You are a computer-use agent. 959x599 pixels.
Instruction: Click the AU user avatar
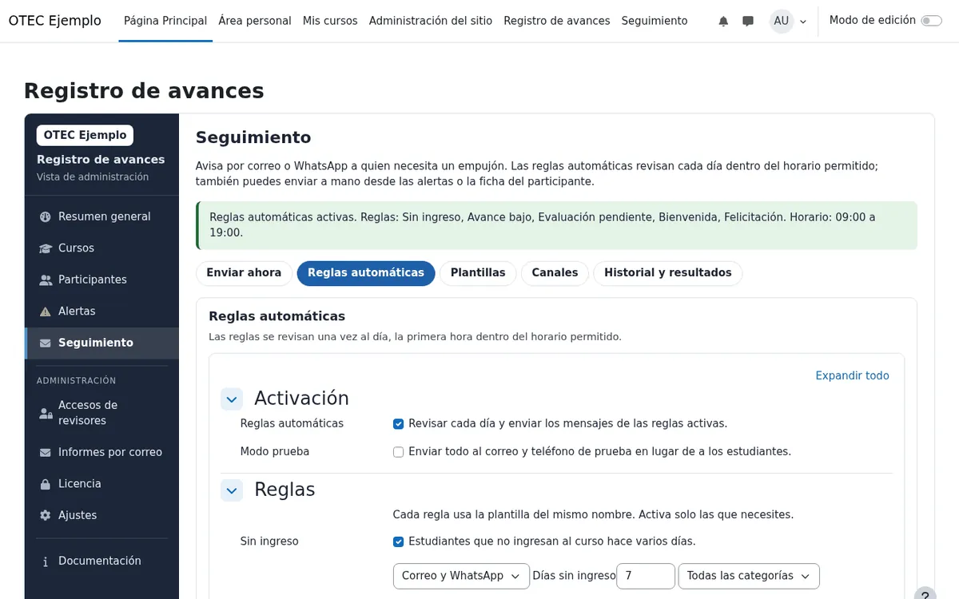782,22
